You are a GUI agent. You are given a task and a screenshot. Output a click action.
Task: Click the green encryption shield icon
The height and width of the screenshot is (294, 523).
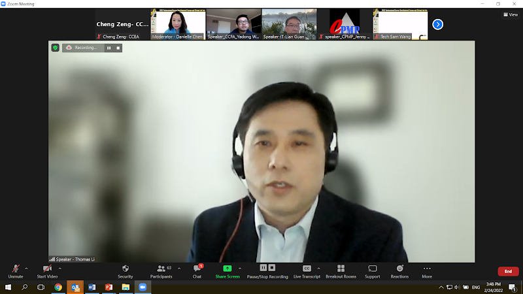point(56,48)
